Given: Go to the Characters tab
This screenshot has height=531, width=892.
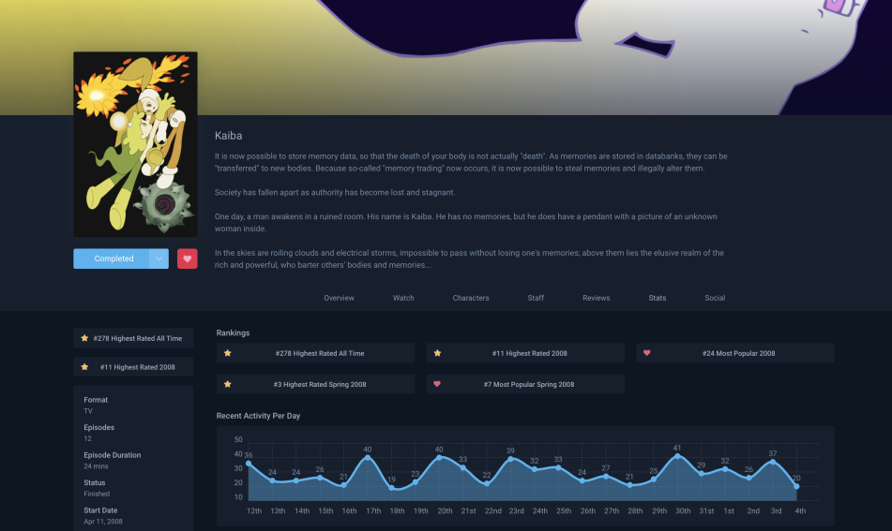Looking at the screenshot, I should click(471, 298).
